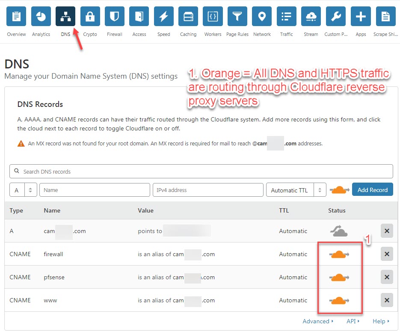400x331 pixels.
Task: Click the Automatic TTL of www record
Action: pyautogui.click(x=293, y=300)
